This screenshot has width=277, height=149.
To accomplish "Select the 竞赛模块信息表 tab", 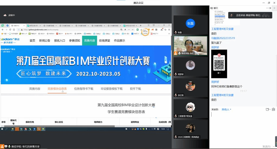I will 57,89.
